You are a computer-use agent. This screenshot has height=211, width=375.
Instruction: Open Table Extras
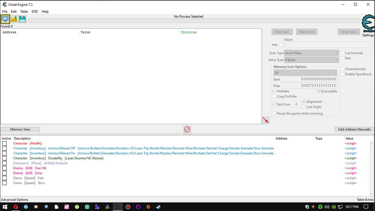click(x=365, y=200)
